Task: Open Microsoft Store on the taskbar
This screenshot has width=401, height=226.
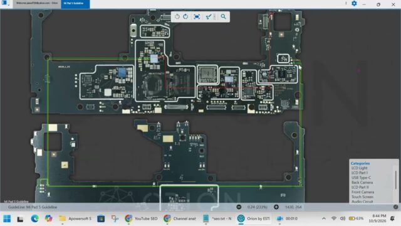Action: pos(101,218)
